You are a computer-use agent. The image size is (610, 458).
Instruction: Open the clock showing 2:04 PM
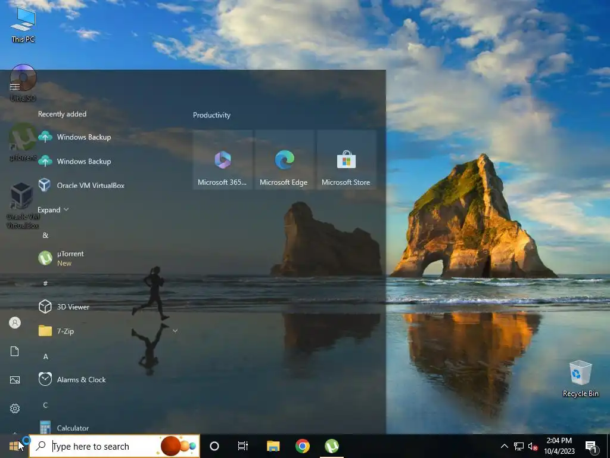click(x=559, y=446)
